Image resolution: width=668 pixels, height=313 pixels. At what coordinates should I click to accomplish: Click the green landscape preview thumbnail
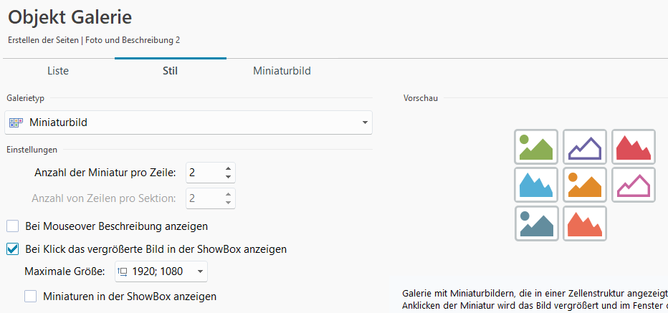[536, 147]
